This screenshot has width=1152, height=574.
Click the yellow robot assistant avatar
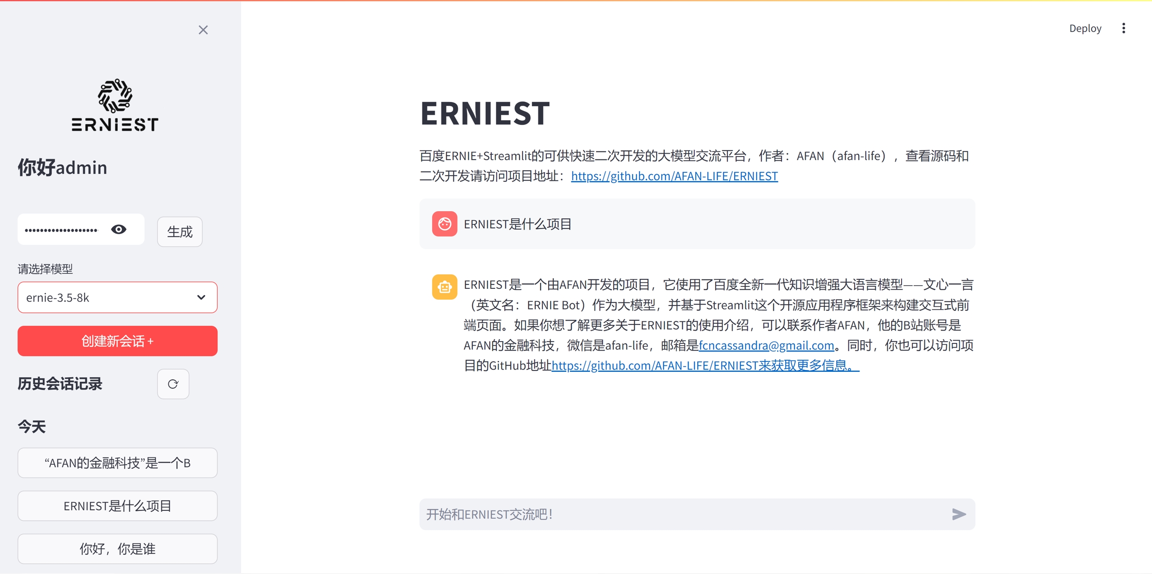coord(444,287)
